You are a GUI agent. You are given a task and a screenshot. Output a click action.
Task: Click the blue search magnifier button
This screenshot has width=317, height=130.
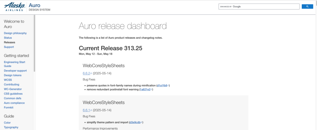[307, 6]
